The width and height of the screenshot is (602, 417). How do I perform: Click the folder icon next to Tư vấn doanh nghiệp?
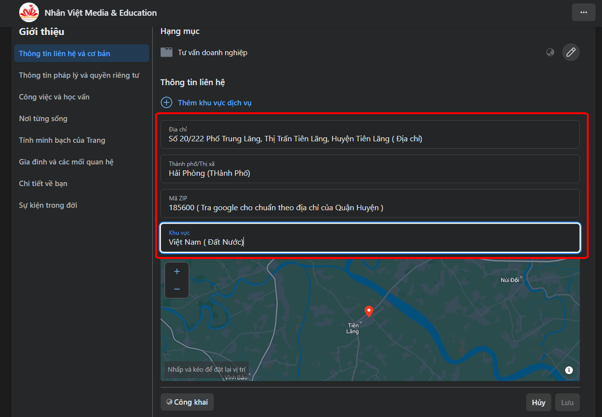(167, 52)
